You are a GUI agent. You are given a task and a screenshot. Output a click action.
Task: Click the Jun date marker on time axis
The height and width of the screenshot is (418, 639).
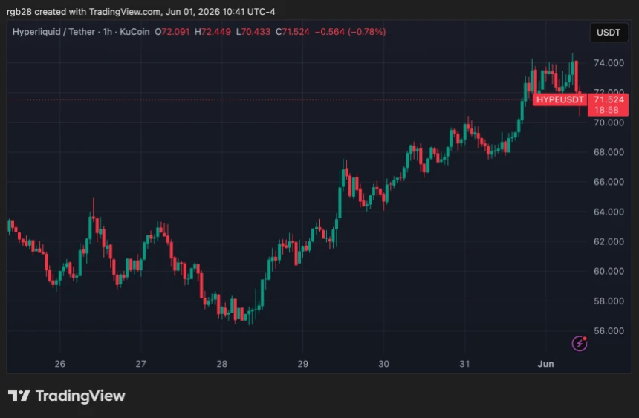[x=545, y=364]
